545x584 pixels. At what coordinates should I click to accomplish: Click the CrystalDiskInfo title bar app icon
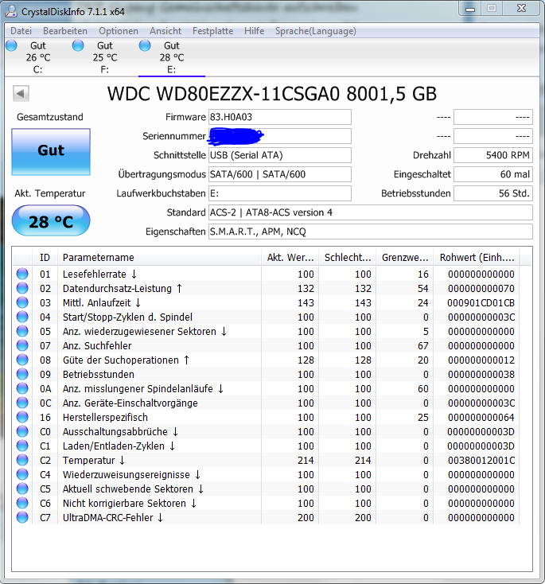pos(11,11)
